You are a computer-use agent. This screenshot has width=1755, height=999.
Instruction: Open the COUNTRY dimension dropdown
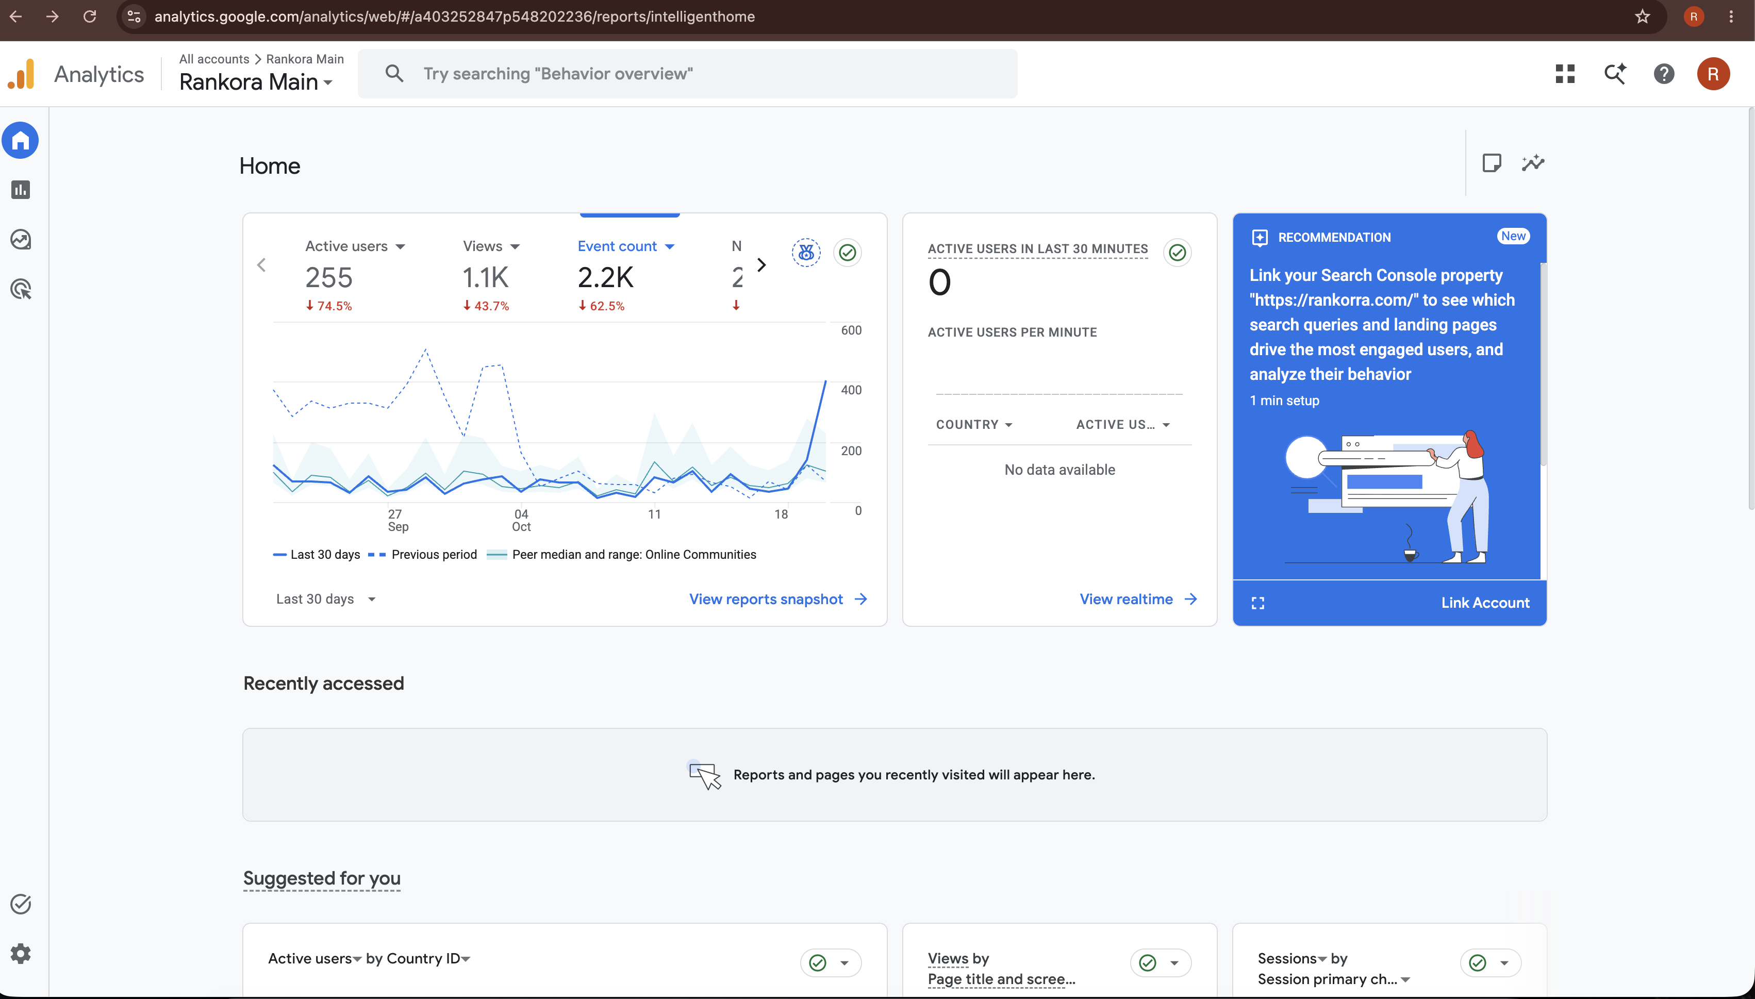[x=974, y=425]
